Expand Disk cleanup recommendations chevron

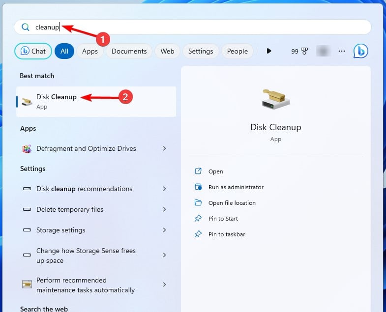[164, 189]
